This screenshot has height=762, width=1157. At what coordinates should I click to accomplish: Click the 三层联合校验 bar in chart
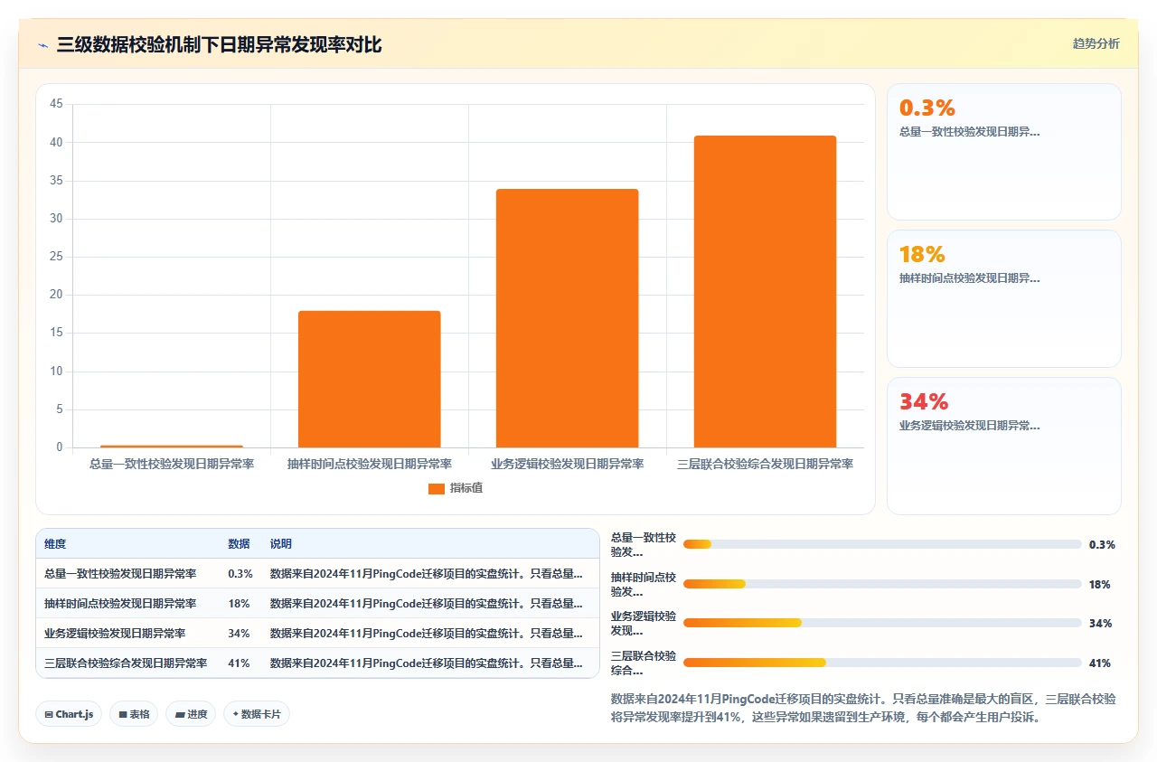click(765, 291)
